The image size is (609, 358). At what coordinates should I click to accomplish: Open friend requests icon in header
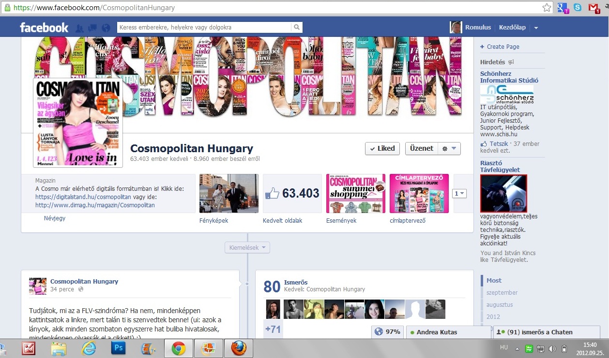point(80,28)
